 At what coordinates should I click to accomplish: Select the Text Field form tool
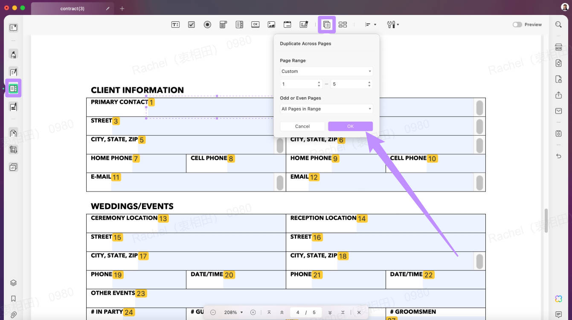(x=175, y=25)
